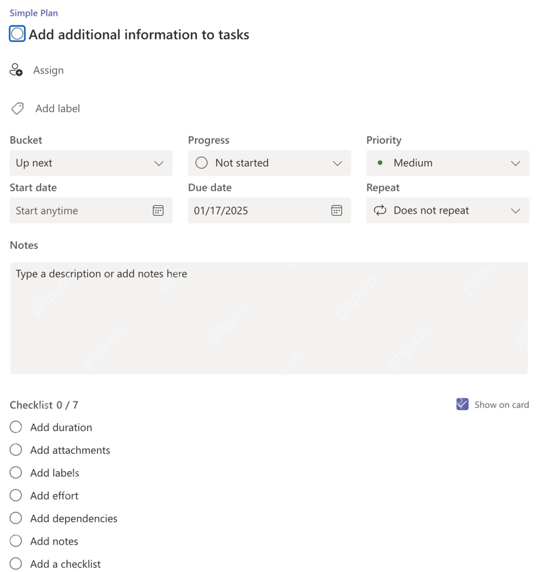Screen dimensions: 539x572
Task: Check off the Add attachments item
Action: pyautogui.click(x=16, y=450)
